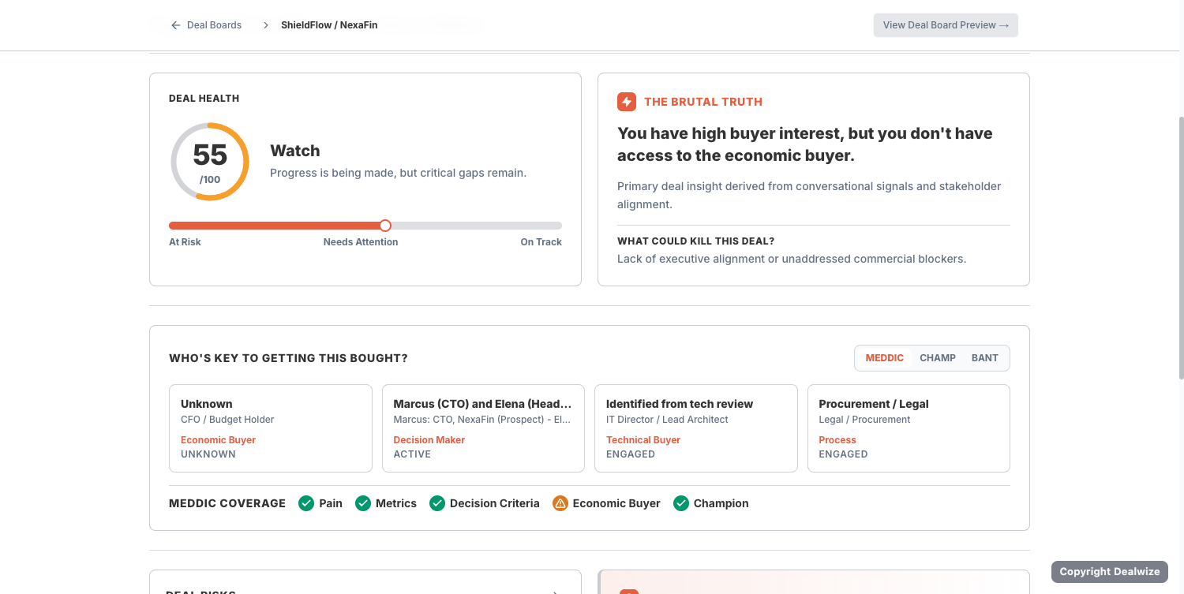Click the "THE BRUTAL TRUTH" heading
1184x594 pixels.
pos(703,102)
